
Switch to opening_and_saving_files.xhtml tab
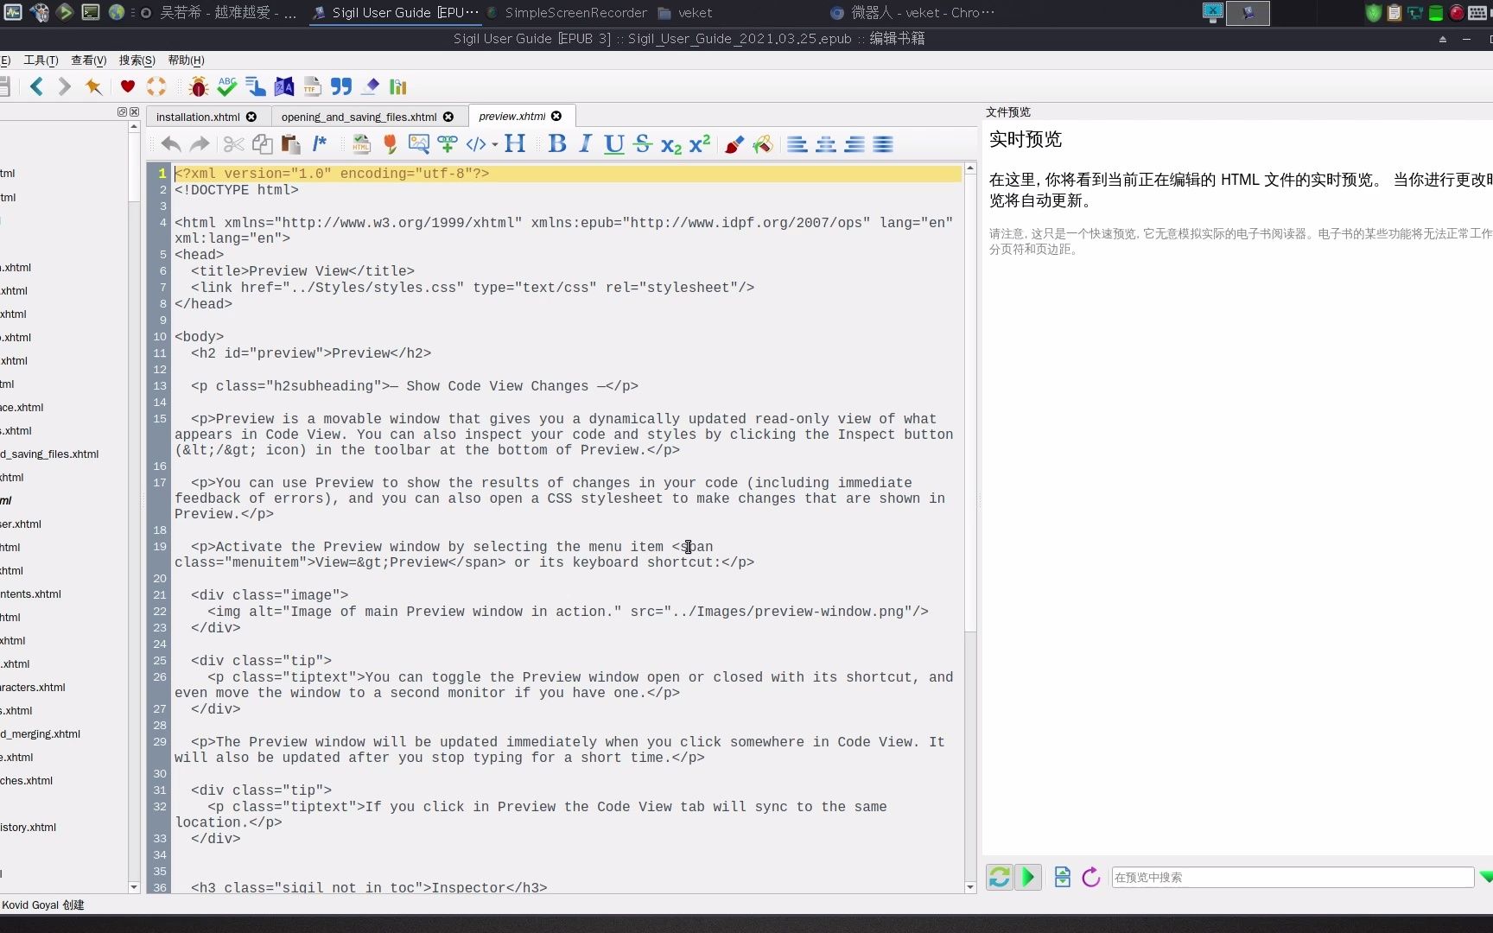[359, 117]
